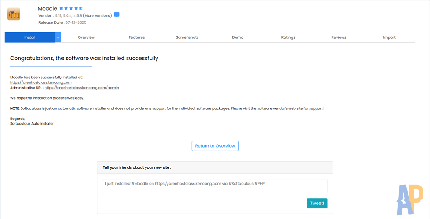Click the Moodle application logo icon

coord(14,14)
